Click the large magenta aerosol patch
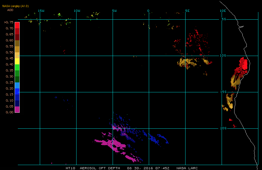Viewport: 262px width, 170px height. click(110, 144)
